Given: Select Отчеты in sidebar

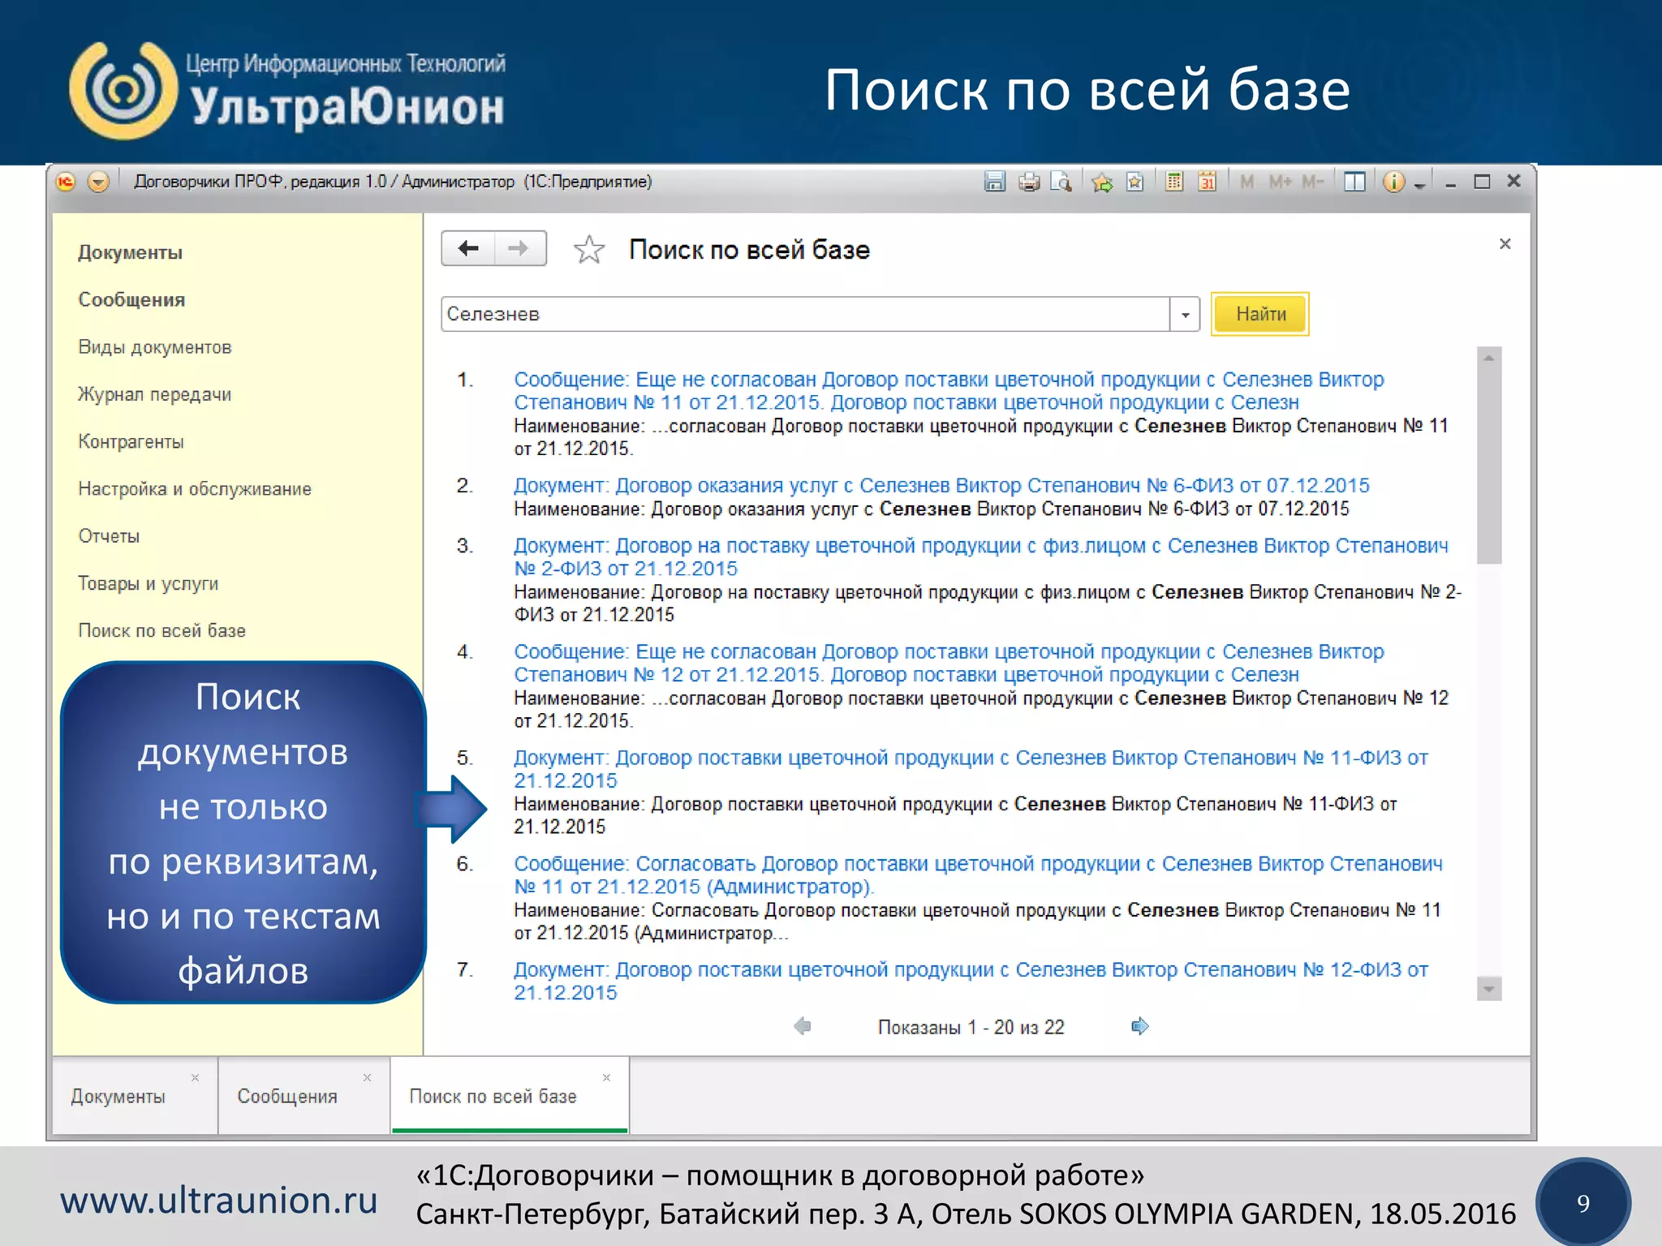Looking at the screenshot, I should point(109,535).
